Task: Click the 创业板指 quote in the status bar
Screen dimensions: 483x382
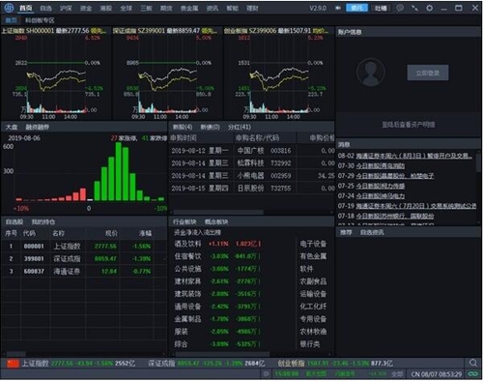Action: (x=335, y=364)
